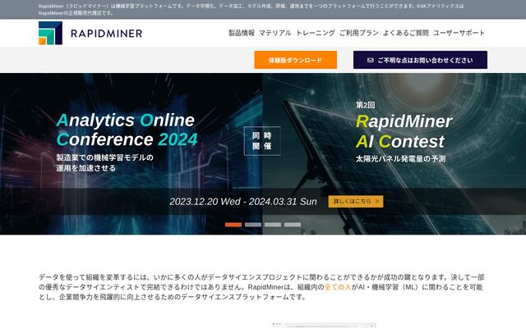Click the RapidMiner AI Contest title
526x328 pixels.
(404, 131)
